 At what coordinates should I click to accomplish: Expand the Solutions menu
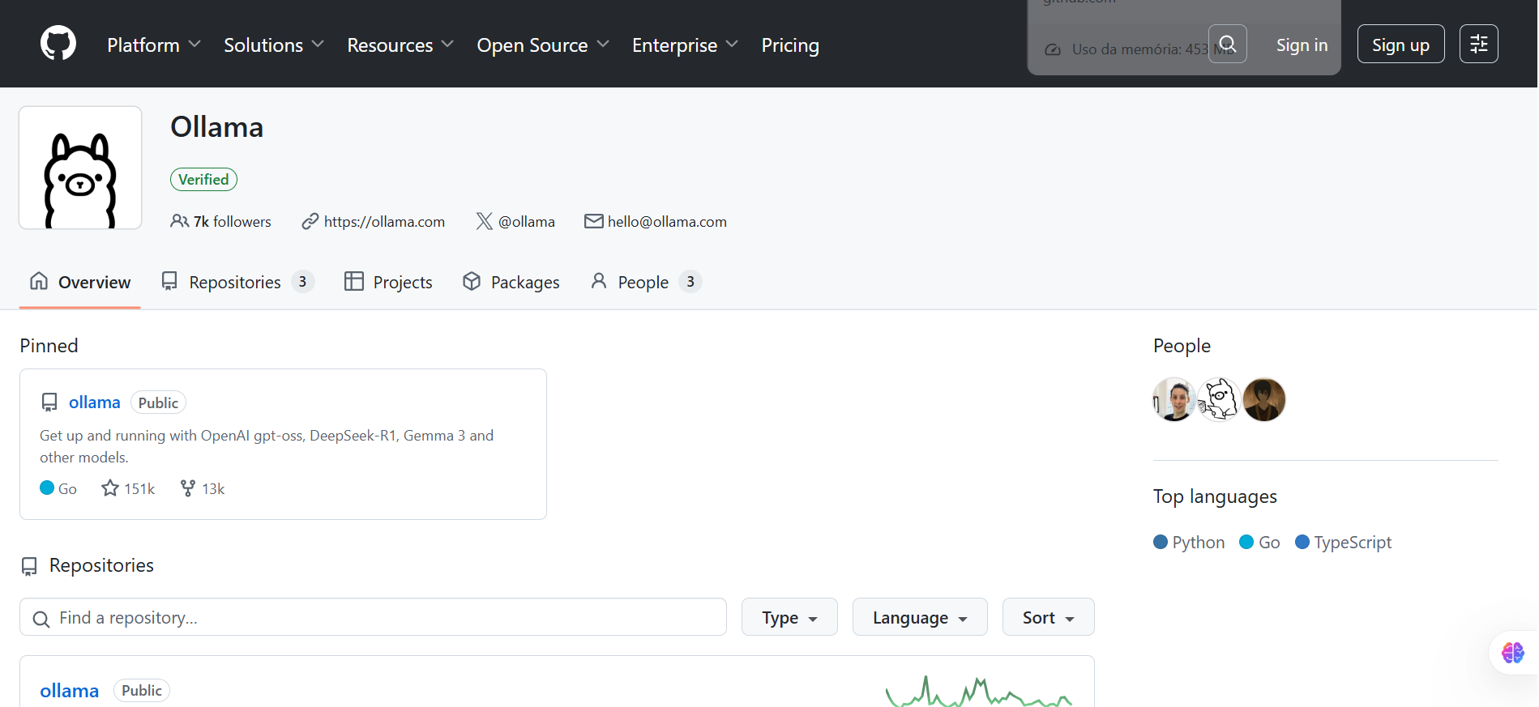(274, 45)
